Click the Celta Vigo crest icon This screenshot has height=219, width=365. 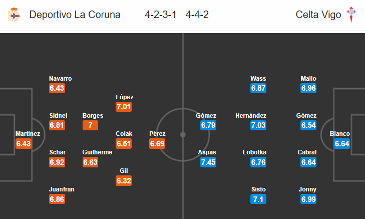(x=351, y=15)
